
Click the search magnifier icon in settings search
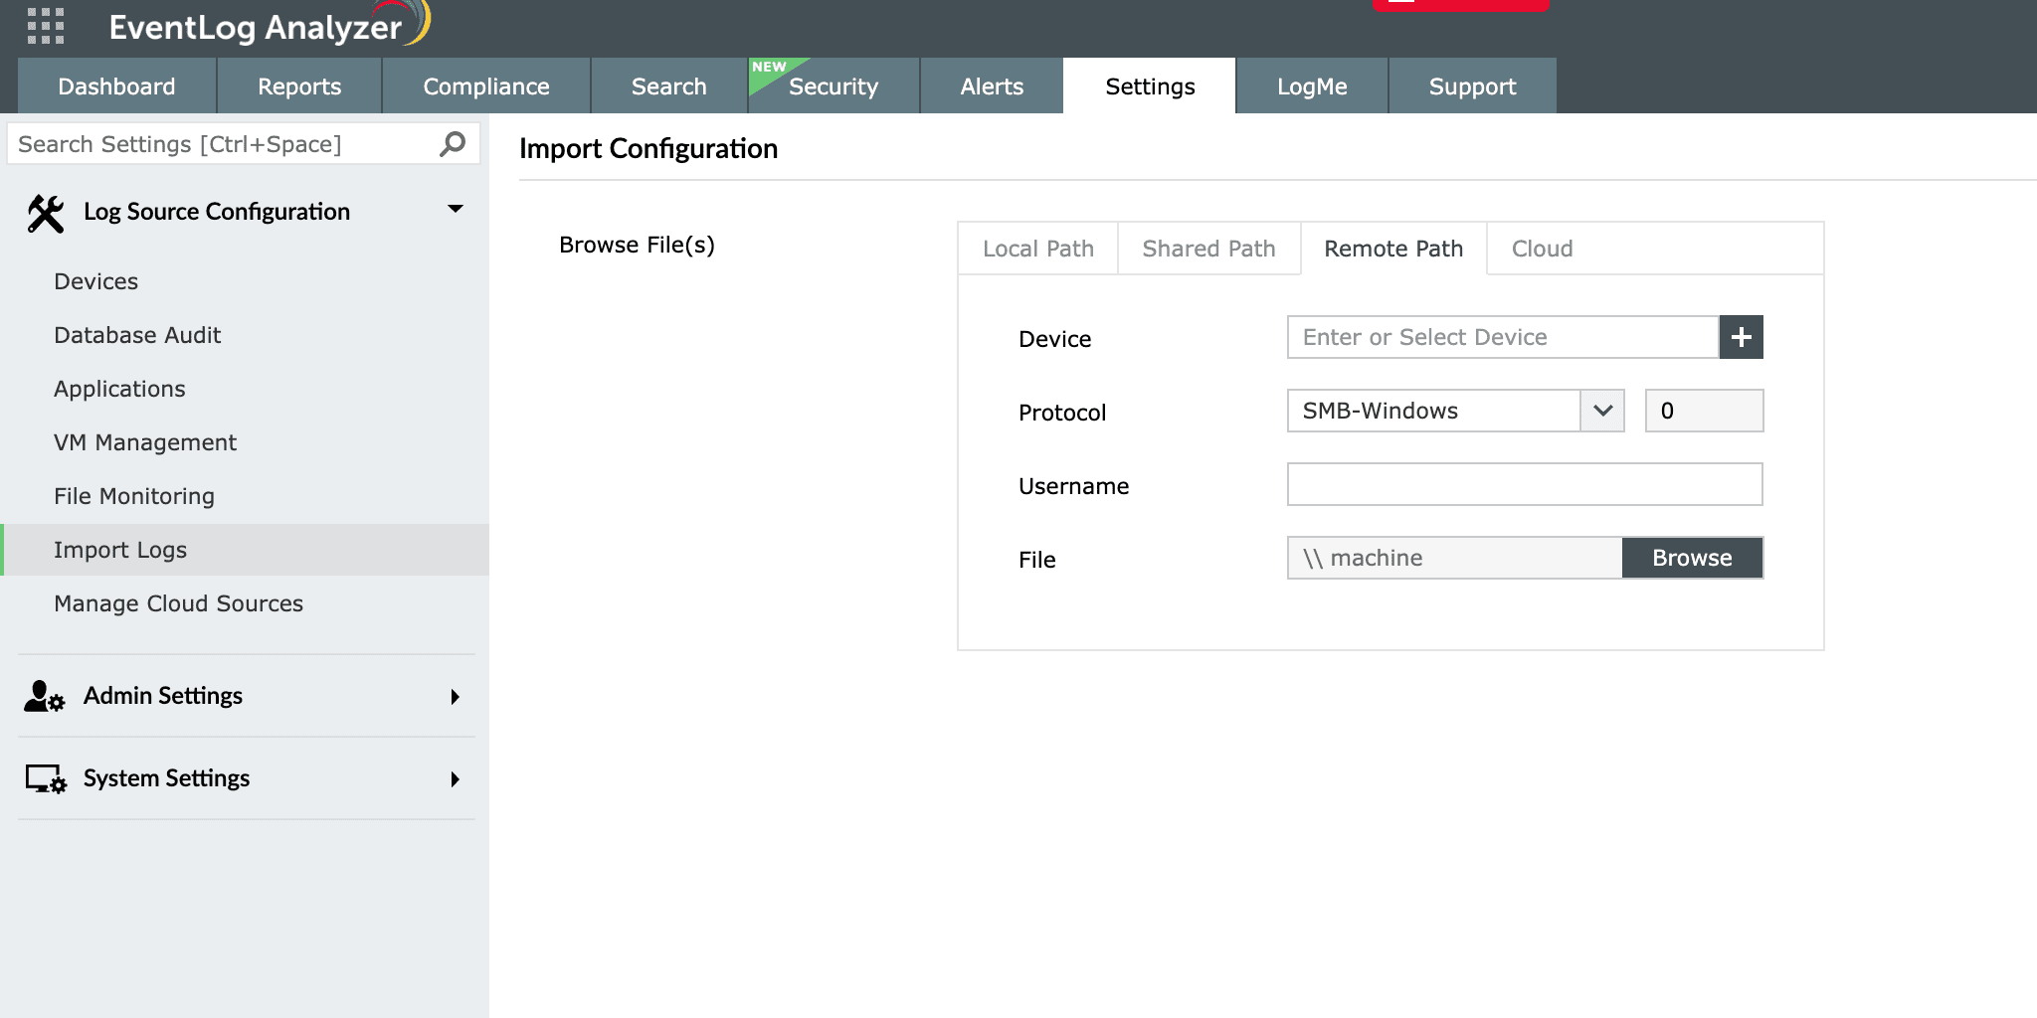point(453,144)
